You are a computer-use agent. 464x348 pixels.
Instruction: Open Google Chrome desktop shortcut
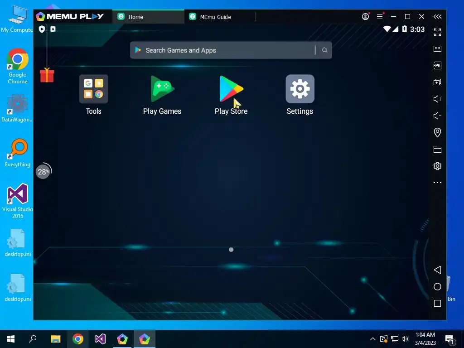click(18, 66)
